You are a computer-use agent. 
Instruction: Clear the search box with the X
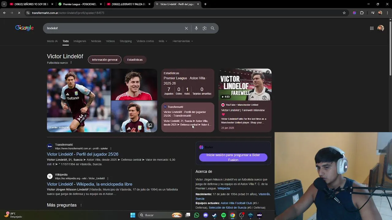[x=186, y=28]
